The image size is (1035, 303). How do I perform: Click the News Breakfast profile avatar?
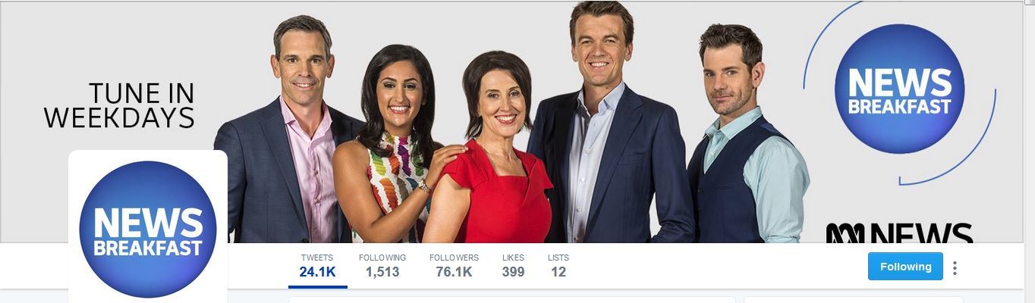click(x=148, y=228)
